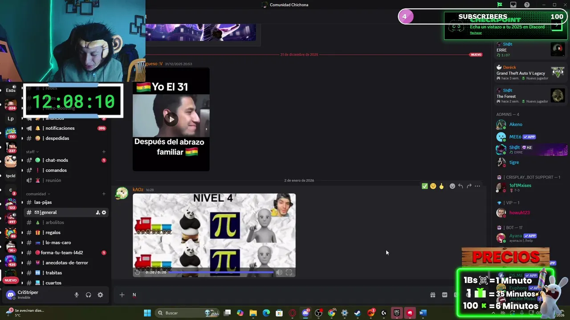Open the general channel settings gear
This screenshot has height=320, width=570.
(104, 212)
